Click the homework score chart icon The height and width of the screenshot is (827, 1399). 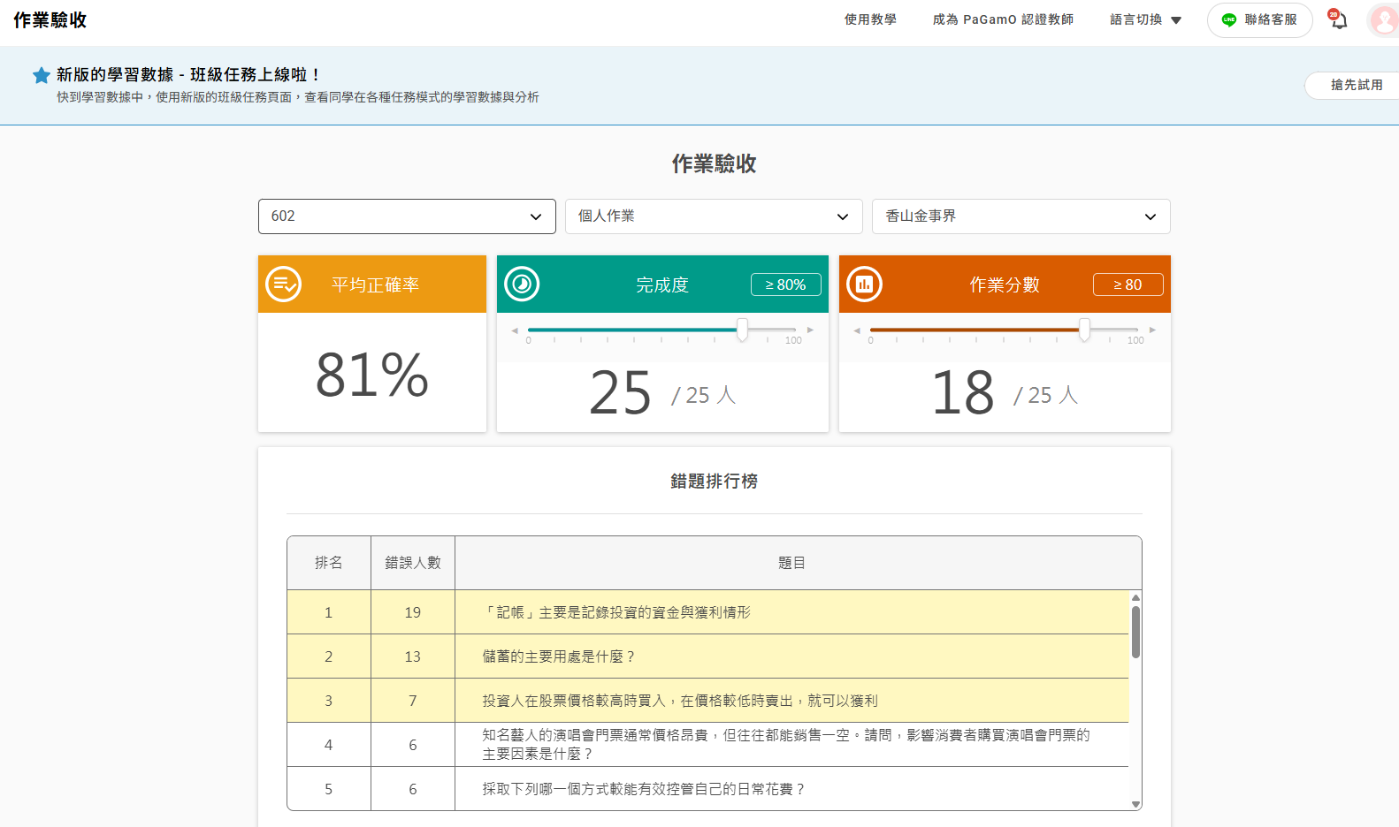coord(864,285)
